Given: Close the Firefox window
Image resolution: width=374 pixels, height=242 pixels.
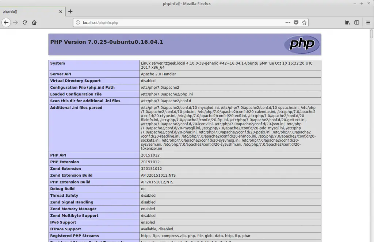Looking at the screenshot, I should click(x=369, y=4).
